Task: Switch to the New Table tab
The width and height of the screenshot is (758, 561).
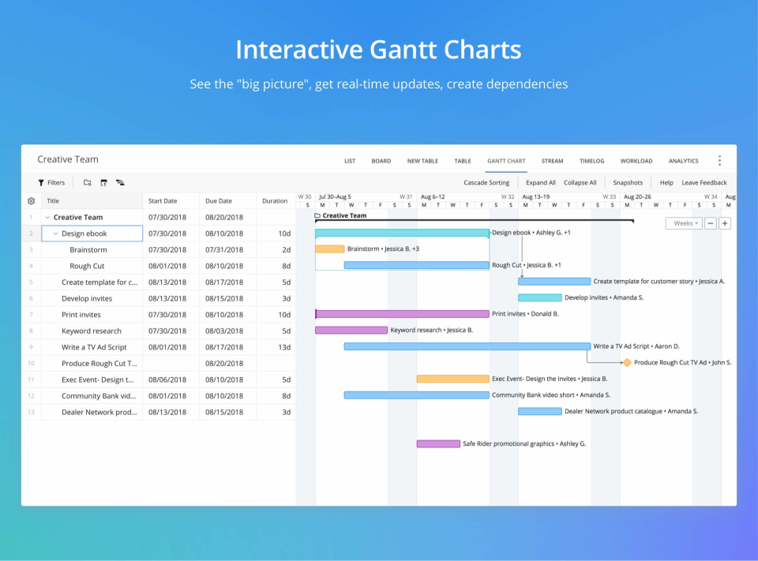Action: coord(422,161)
